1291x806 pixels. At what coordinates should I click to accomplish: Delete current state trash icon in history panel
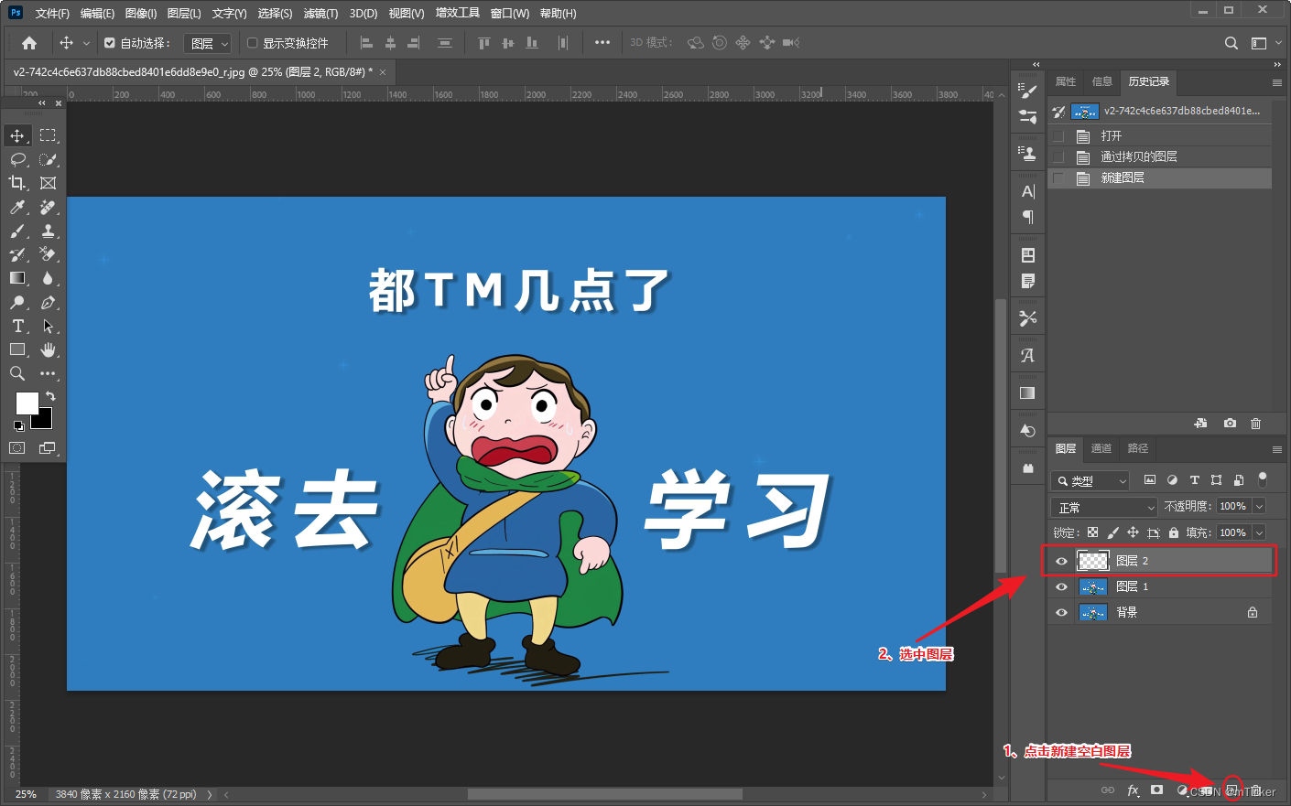pos(1255,423)
